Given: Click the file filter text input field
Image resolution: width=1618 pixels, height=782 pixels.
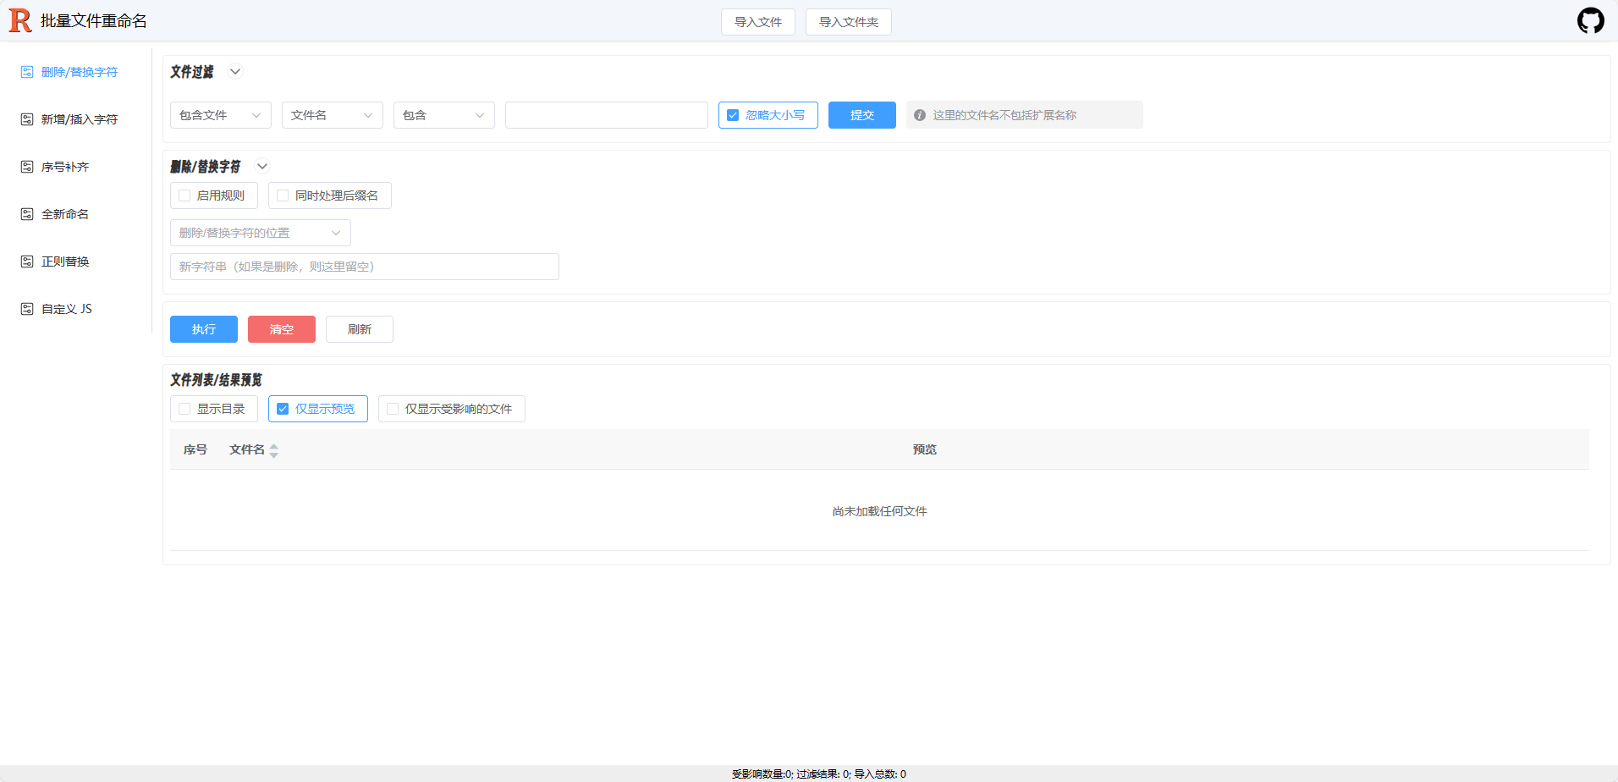Looking at the screenshot, I should tap(606, 114).
